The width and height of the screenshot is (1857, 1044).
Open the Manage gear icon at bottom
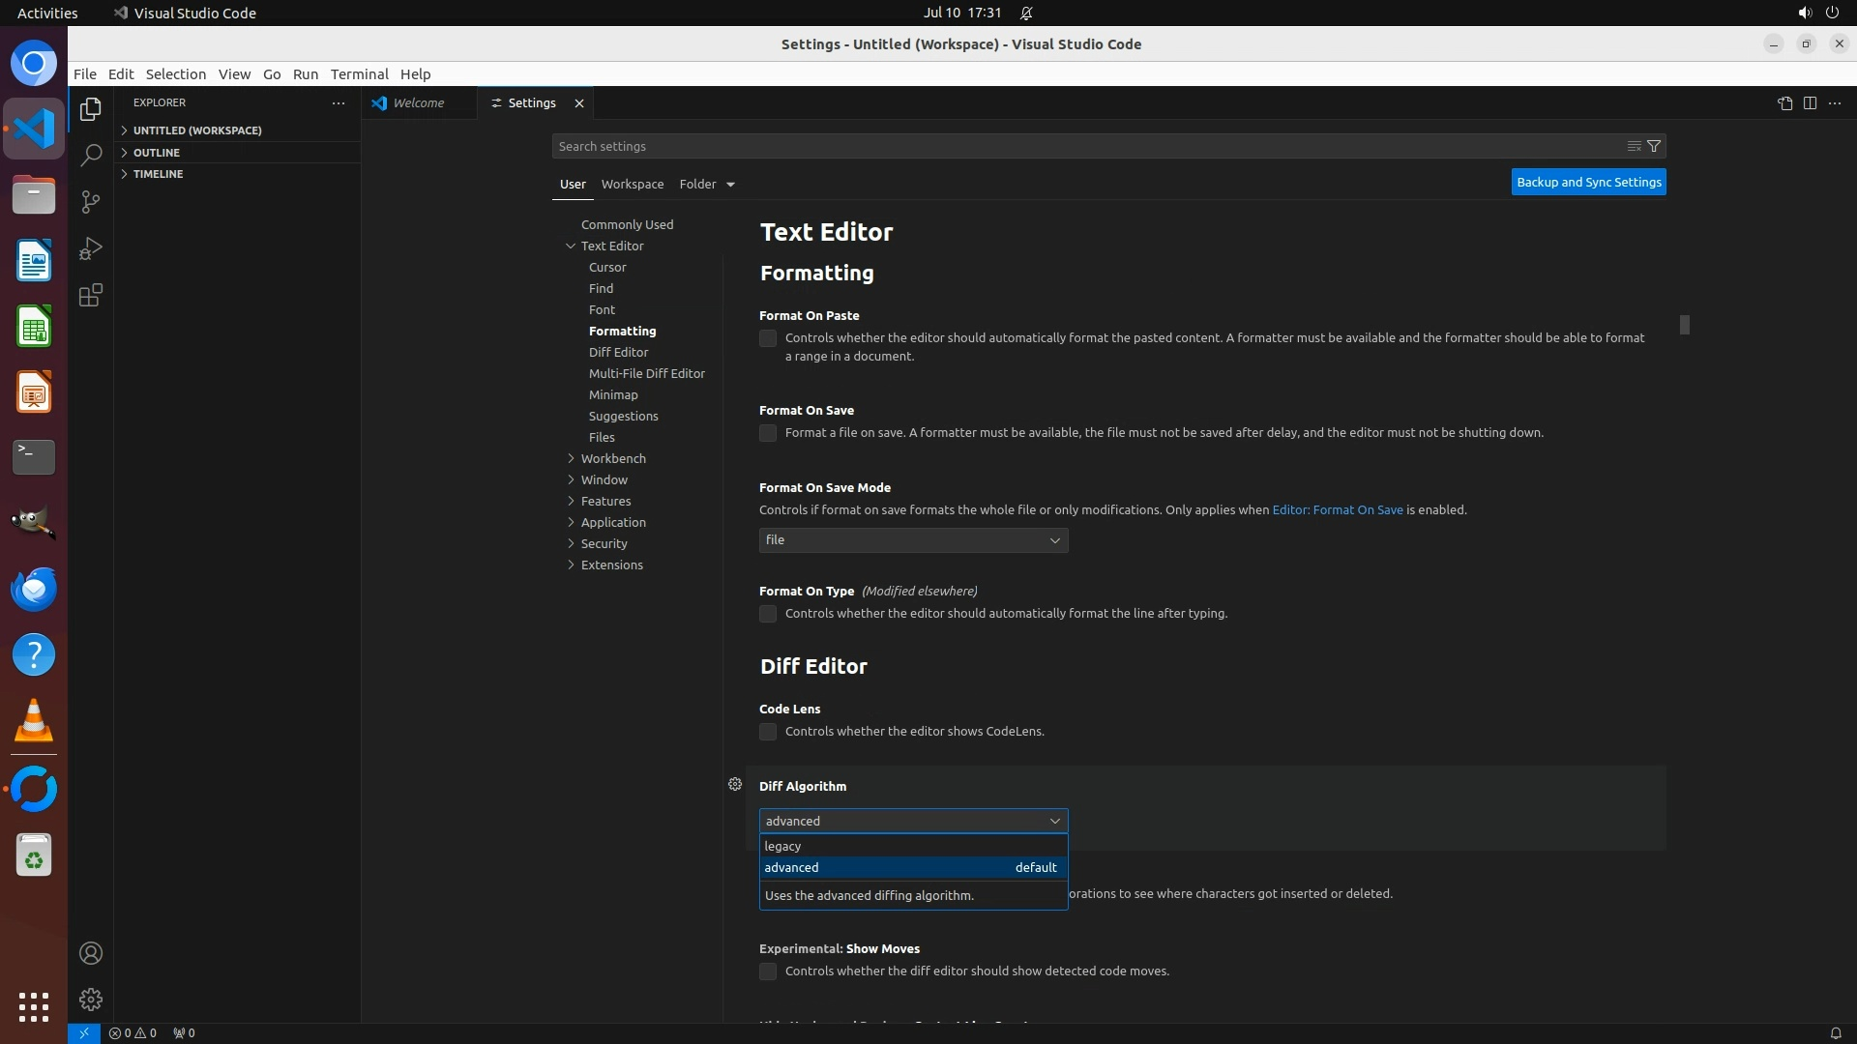point(91,999)
